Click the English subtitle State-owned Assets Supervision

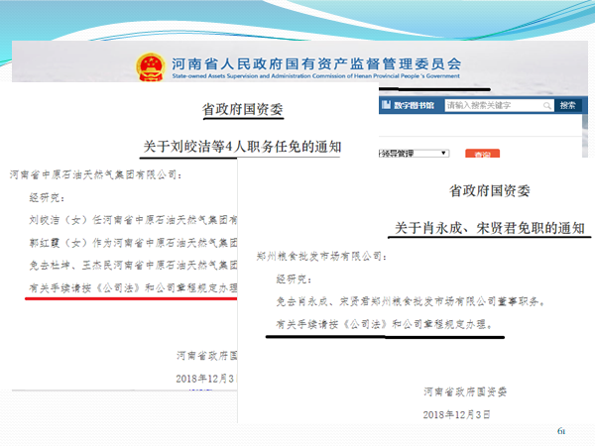[x=315, y=76]
